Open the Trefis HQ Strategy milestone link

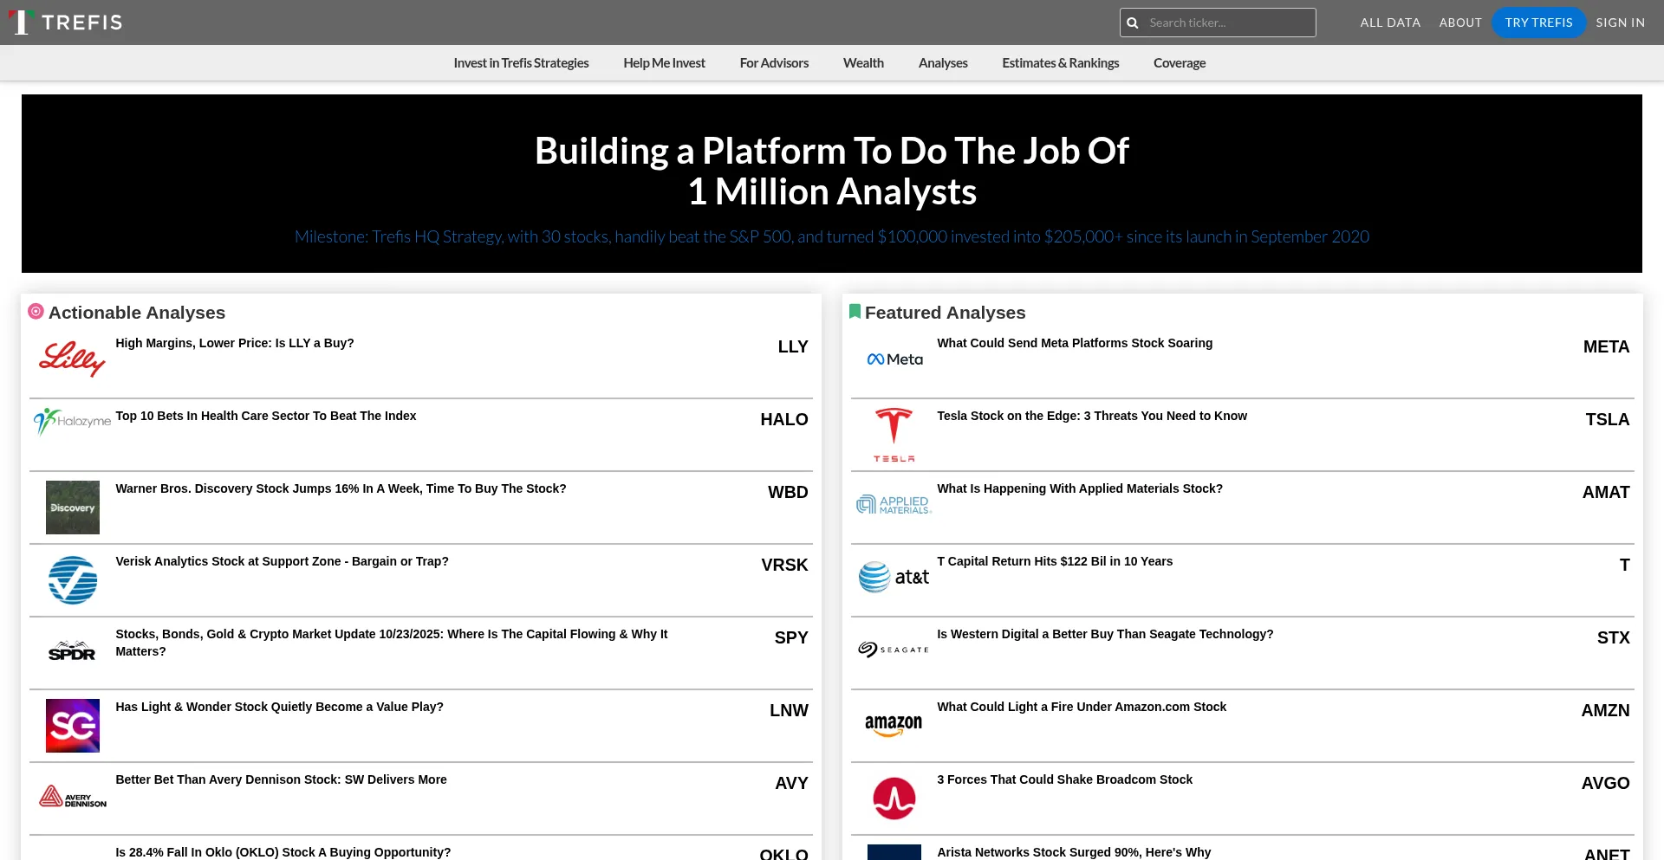click(831, 236)
